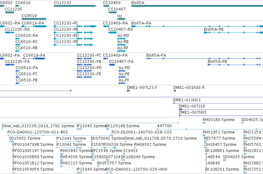Viewport: 263px width, 174px height.
Task: Click the CG10467-PA protein bar
Action: pos(112,65)
